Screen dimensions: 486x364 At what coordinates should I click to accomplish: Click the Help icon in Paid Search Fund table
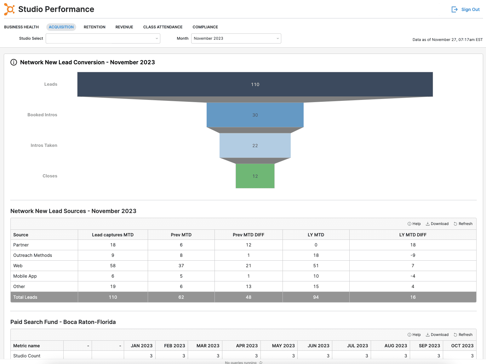(409, 335)
